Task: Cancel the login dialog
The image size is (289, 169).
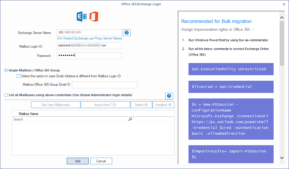Action: 101,161
